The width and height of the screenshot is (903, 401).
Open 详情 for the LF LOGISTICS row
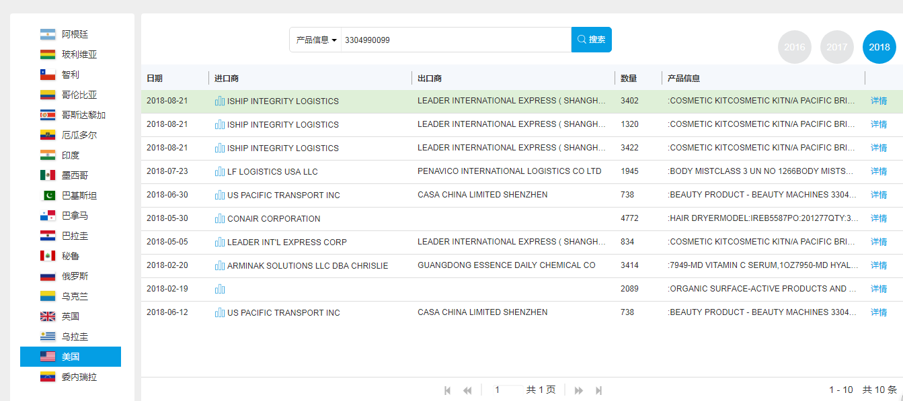click(879, 171)
